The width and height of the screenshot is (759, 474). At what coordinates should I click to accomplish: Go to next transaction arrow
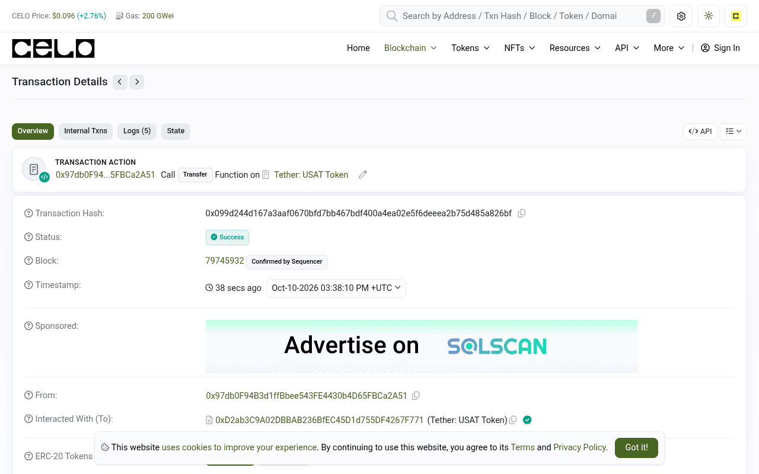[137, 82]
